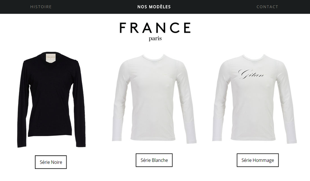Click the Gitan script lettering on shirt
Image resolution: width=310 pixels, height=181 pixels.
pos(252,74)
